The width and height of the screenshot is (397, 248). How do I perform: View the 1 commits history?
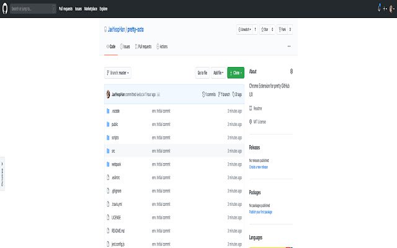click(209, 94)
